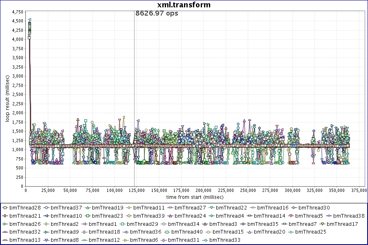Screen dimensions: 368x245
Task: Select the bmThread40 legend marker icon
Action: pos(167,232)
